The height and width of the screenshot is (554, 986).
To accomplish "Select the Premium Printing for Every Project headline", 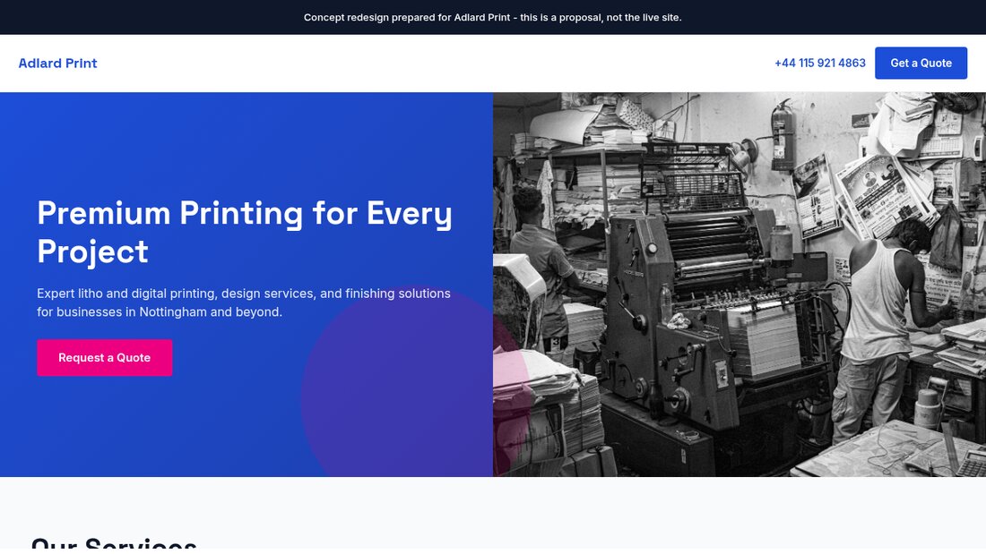I will tap(245, 232).
